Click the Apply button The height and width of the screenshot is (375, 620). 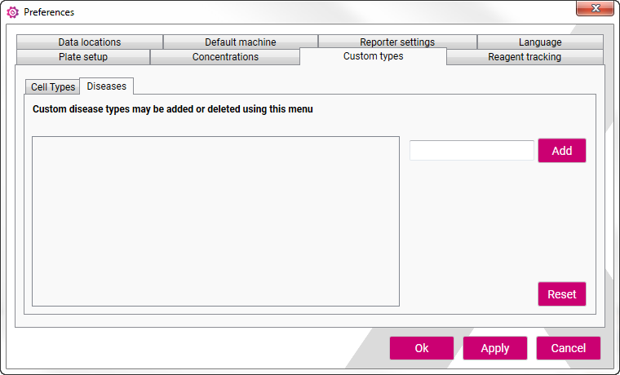click(x=495, y=348)
